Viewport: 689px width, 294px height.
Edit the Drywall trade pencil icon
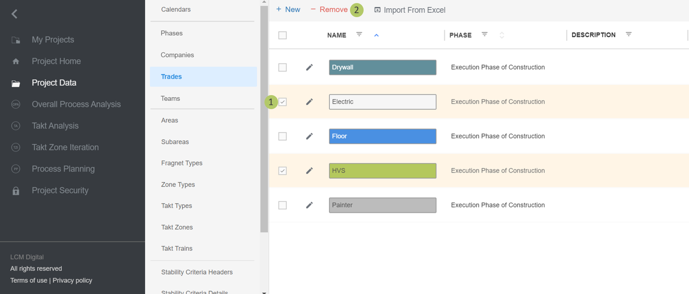pos(309,67)
